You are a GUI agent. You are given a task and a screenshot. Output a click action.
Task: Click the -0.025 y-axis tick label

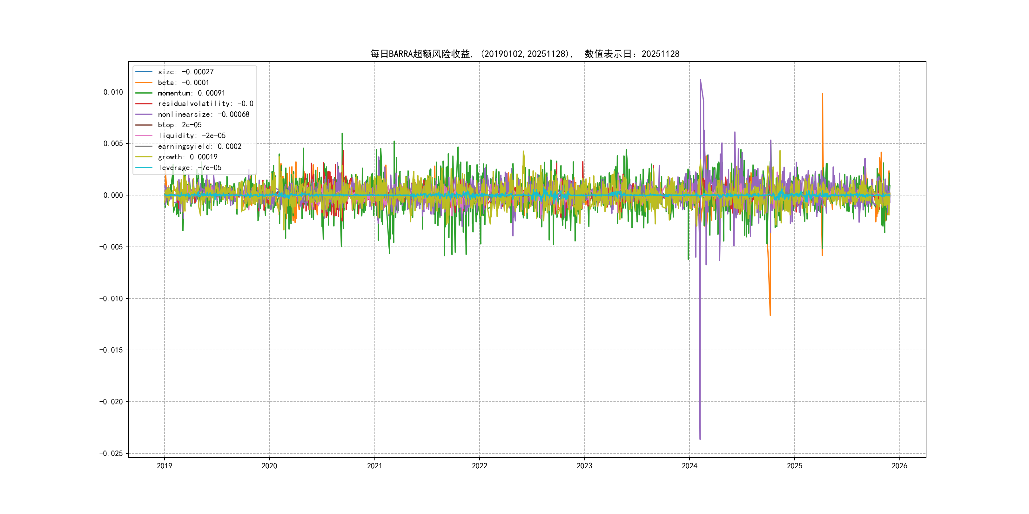111,453
